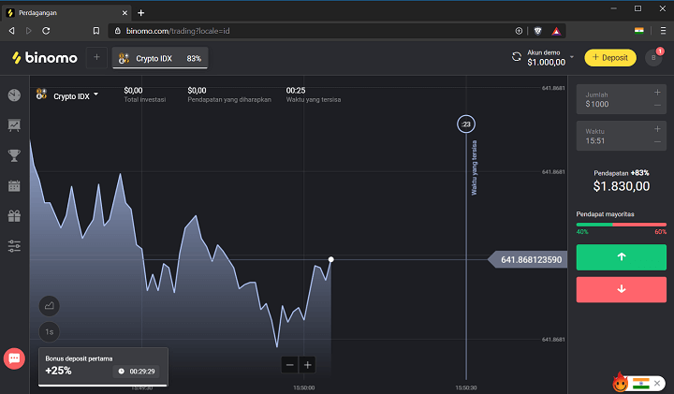Select the Crypto IDX 83% tab
This screenshot has width=674, height=394.
pyautogui.click(x=160, y=58)
